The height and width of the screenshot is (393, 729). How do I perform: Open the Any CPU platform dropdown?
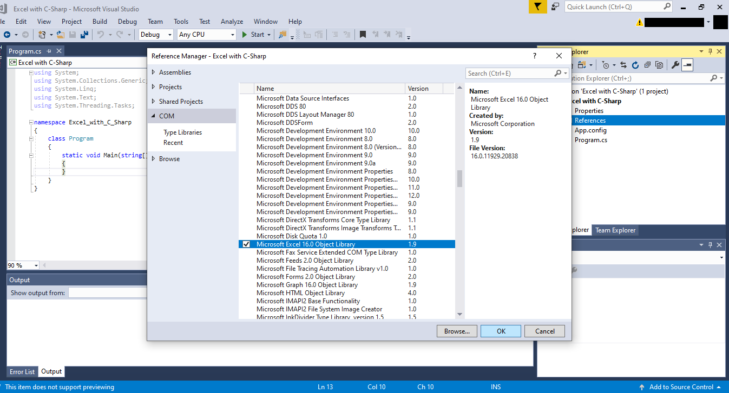[207, 35]
